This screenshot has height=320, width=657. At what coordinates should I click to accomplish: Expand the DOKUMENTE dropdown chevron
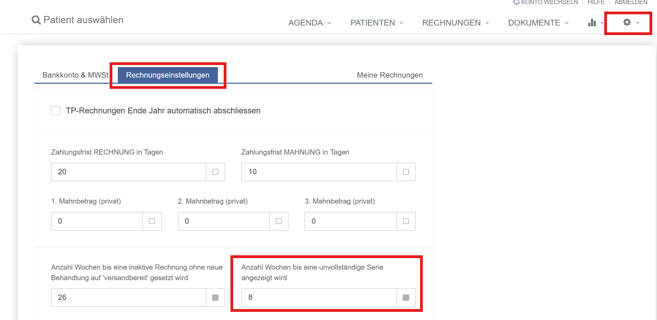click(567, 23)
